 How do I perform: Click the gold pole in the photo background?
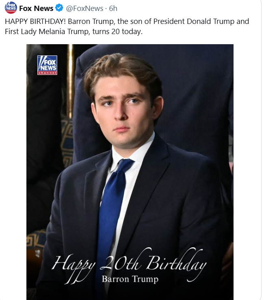(x=70, y=80)
